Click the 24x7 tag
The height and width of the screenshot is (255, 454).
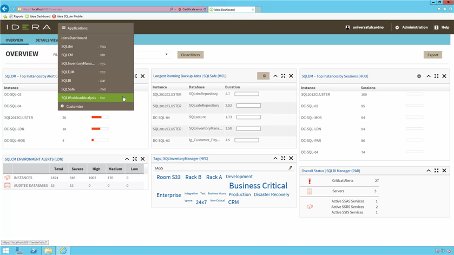(x=201, y=202)
